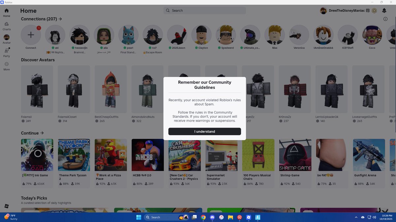Open Home in the left sidebar
The width and height of the screenshot is (396, 222).
pyautogui.click(x=7, y=13)
